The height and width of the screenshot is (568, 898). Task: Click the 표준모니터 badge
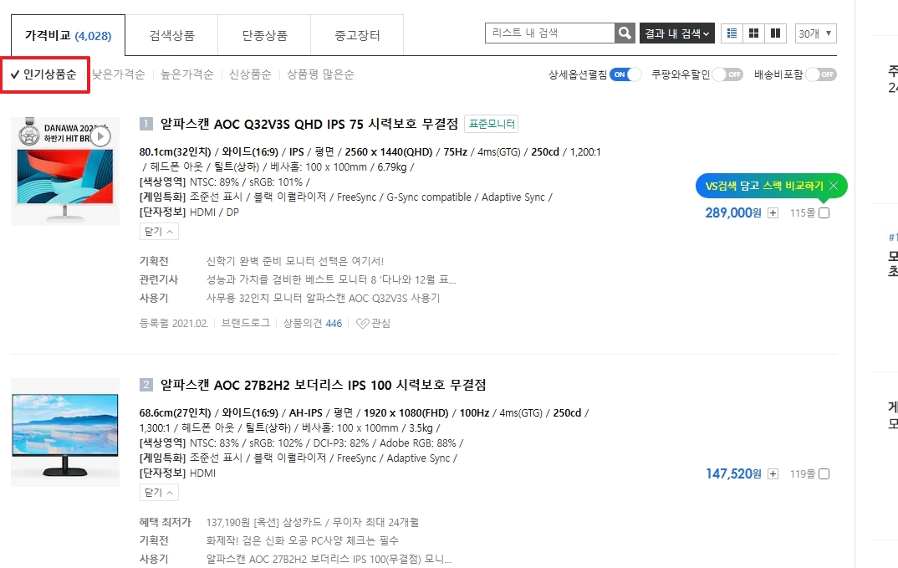(x=492, y=124)
